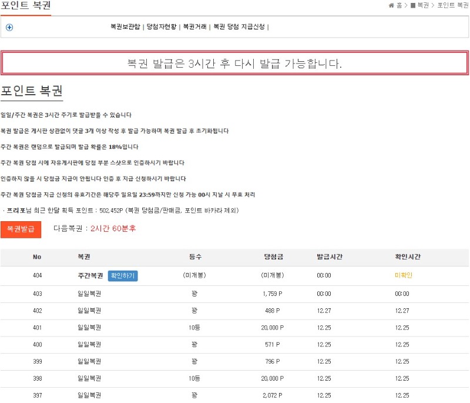
Task: Open 복권 당첨 지급신청 menu
Action: [x=239, y=27]
